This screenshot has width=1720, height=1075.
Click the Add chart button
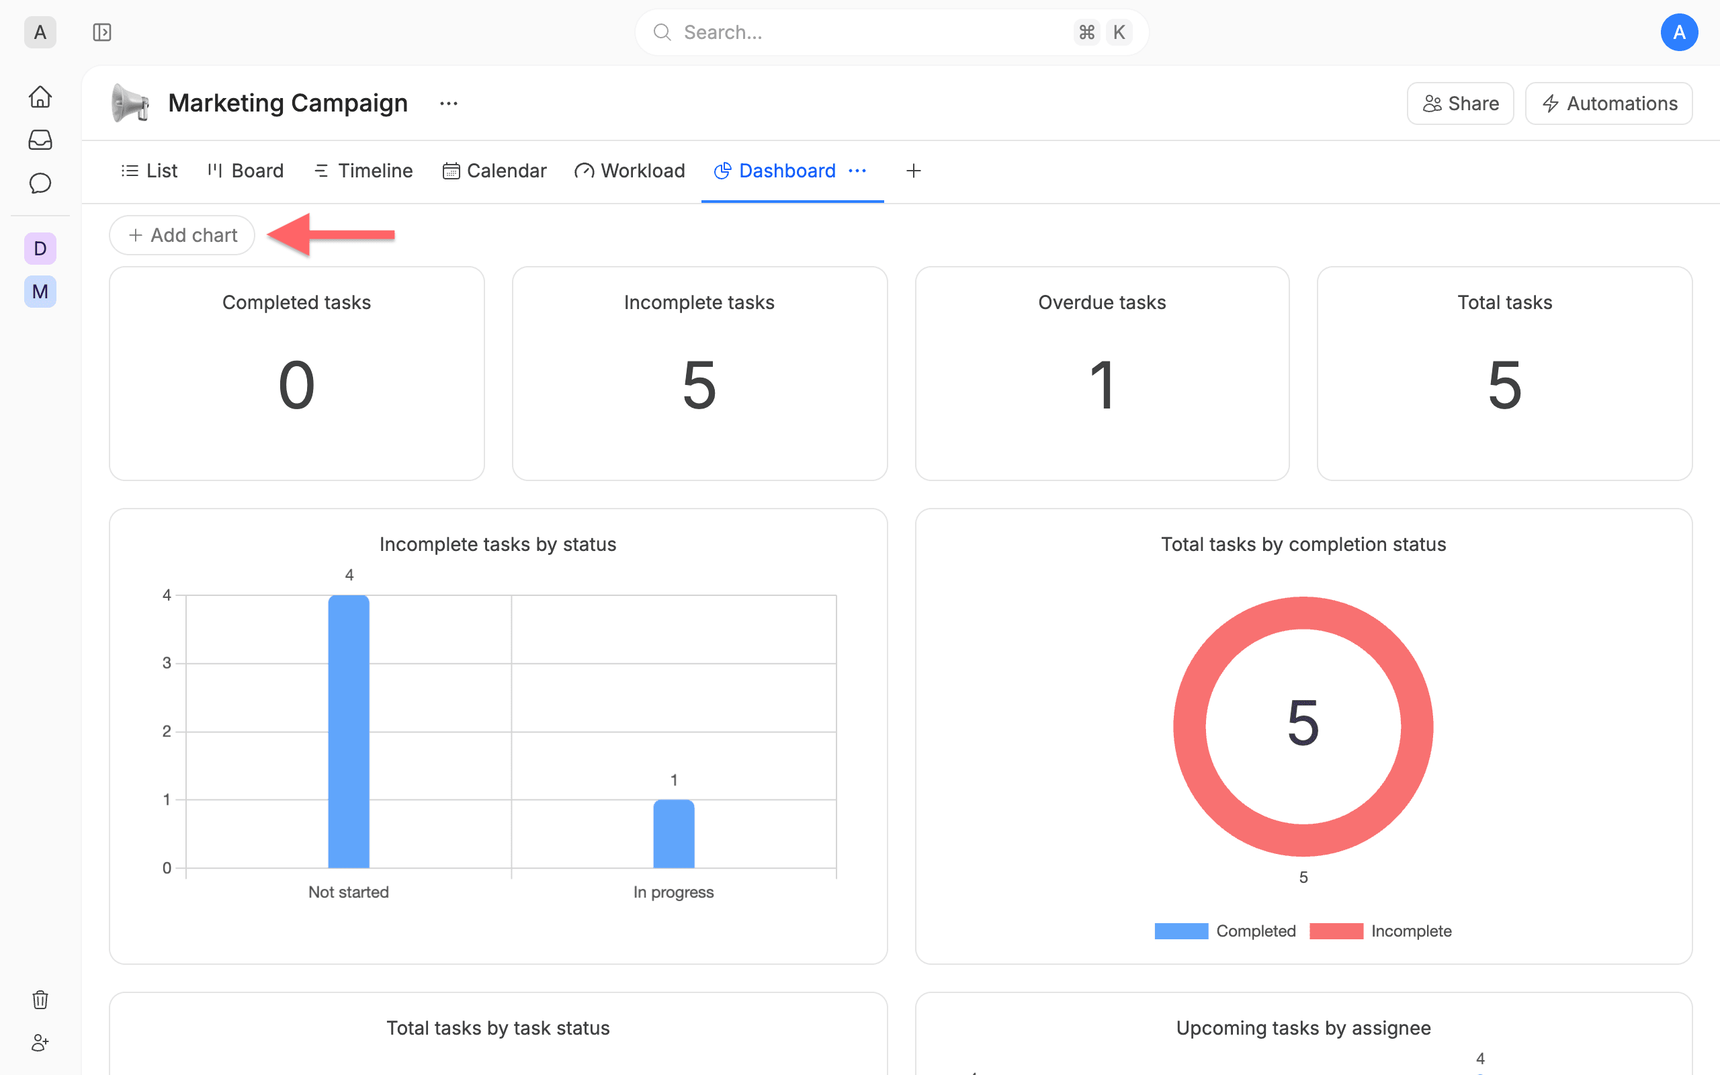[x=182, y=235]
